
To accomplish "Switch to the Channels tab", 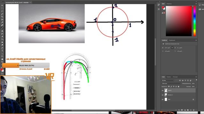I will [x=169, y=77].
